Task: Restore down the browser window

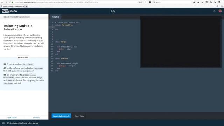Action: click(218, 6)
